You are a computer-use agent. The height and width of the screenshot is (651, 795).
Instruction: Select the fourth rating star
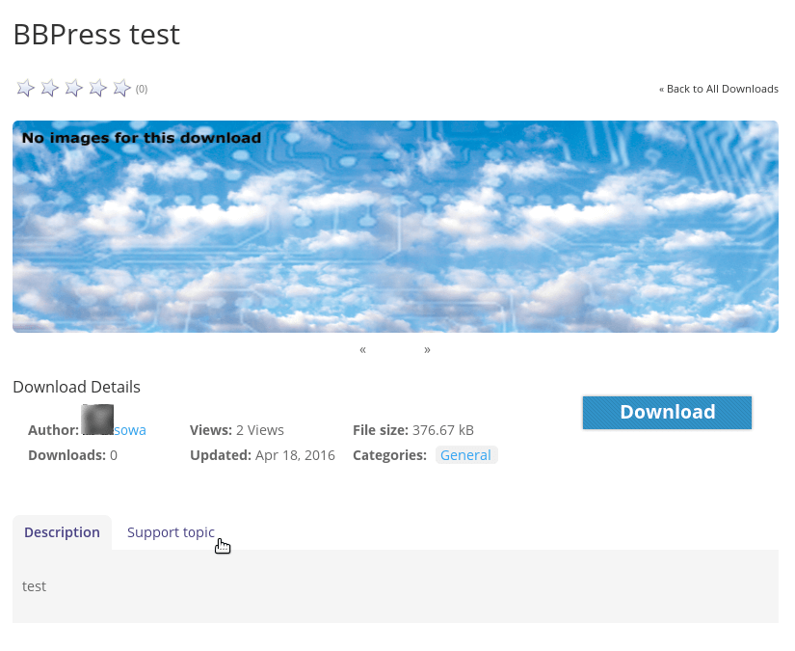(x=97, y=89)
